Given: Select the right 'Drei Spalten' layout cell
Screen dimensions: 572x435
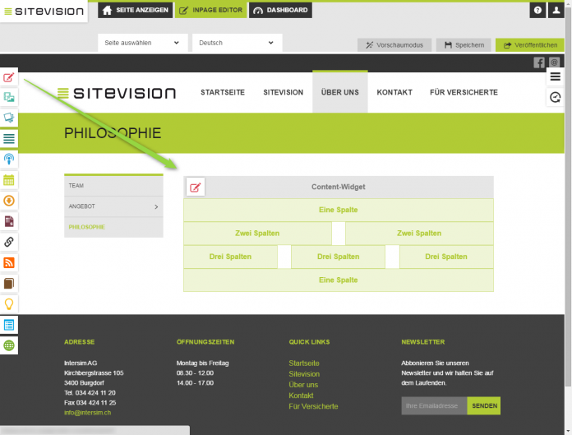Looking at the screenshot, I should tap(446, 257).
